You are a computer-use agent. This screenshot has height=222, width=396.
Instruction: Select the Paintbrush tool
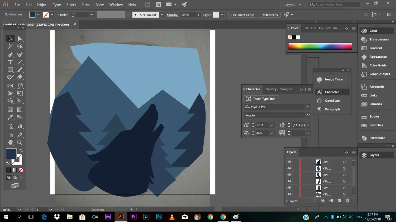click(x=20, y=70)
